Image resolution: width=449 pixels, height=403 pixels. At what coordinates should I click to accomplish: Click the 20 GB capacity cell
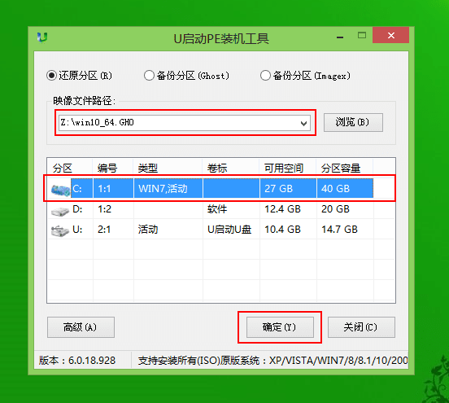point(335,209)
